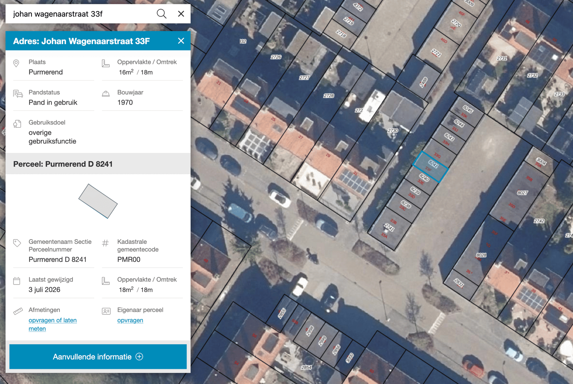
Task: Open 'opvragen of laten meten' link
Action: (x=53, y=324)
